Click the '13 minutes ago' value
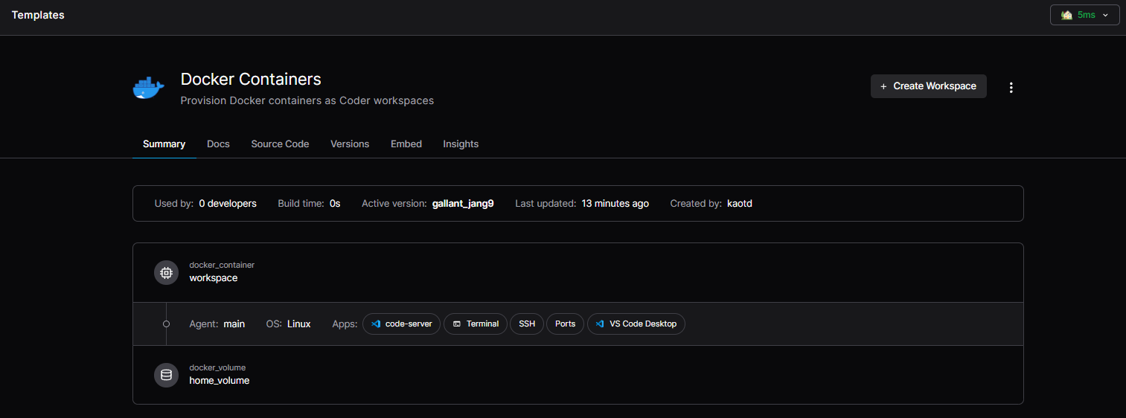This screenshot has width=1126, height=418. tap(615, 204)
